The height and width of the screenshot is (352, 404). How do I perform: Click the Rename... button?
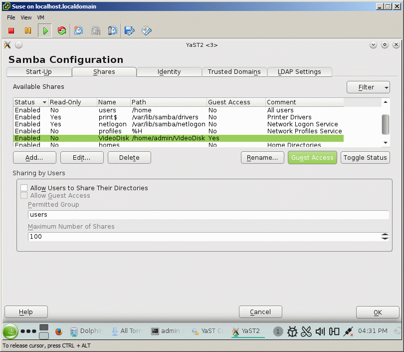click(x=262, y=158)
